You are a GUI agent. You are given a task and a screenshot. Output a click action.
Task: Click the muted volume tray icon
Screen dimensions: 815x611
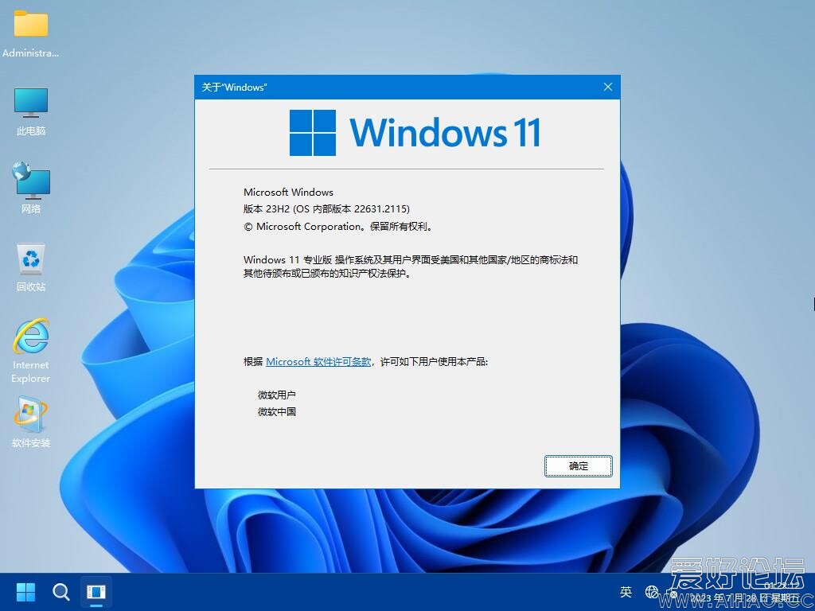(673, 592)
